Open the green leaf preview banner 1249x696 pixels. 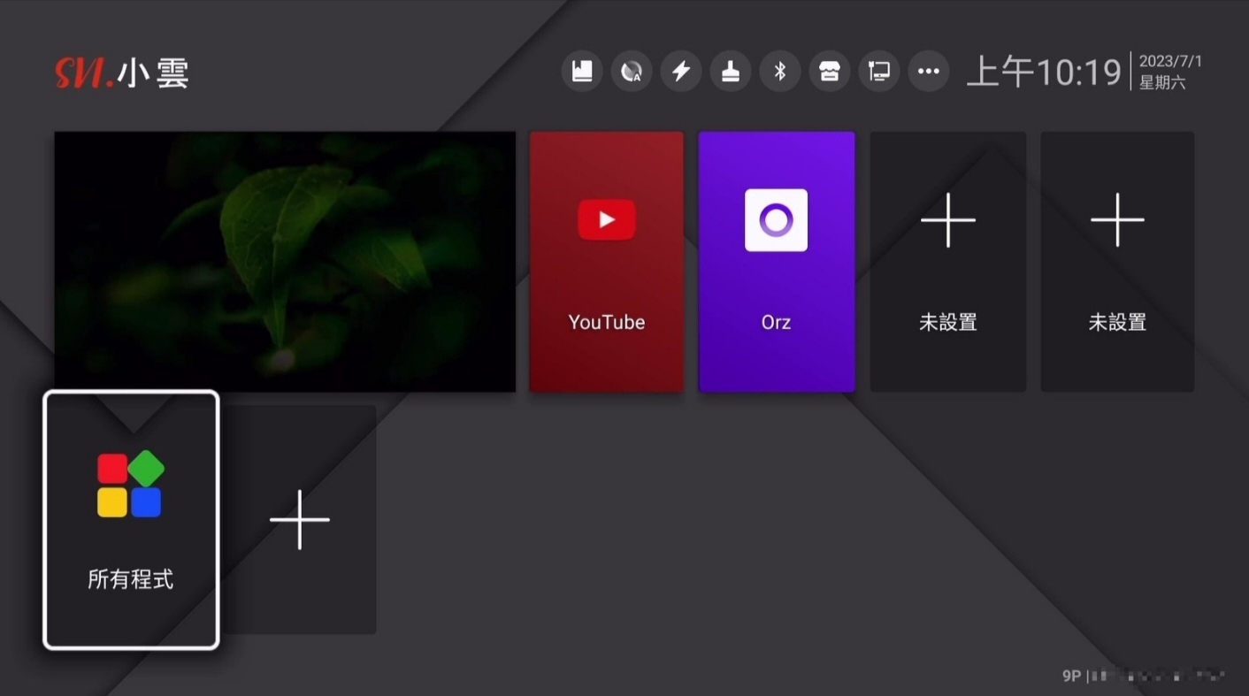pyautogui.click(x=285, y=262)
